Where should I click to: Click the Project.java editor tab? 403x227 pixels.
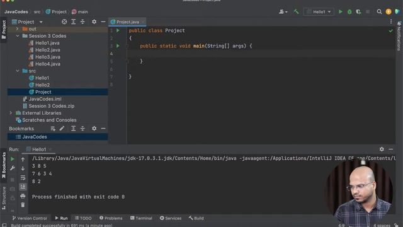tap(127, 22)
